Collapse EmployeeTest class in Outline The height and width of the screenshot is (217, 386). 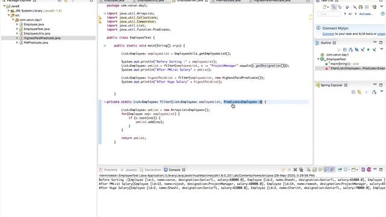[x=318, y=59]
